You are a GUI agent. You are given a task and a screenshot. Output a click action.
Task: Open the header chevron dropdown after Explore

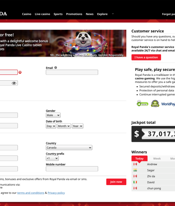113,14
